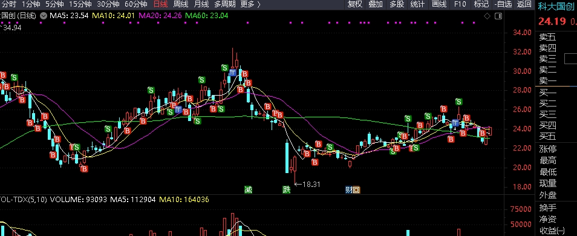577x236 pixels.
Task: Click the green 跌 event marker
Action: pyautogui.click(x=286, y=190)
